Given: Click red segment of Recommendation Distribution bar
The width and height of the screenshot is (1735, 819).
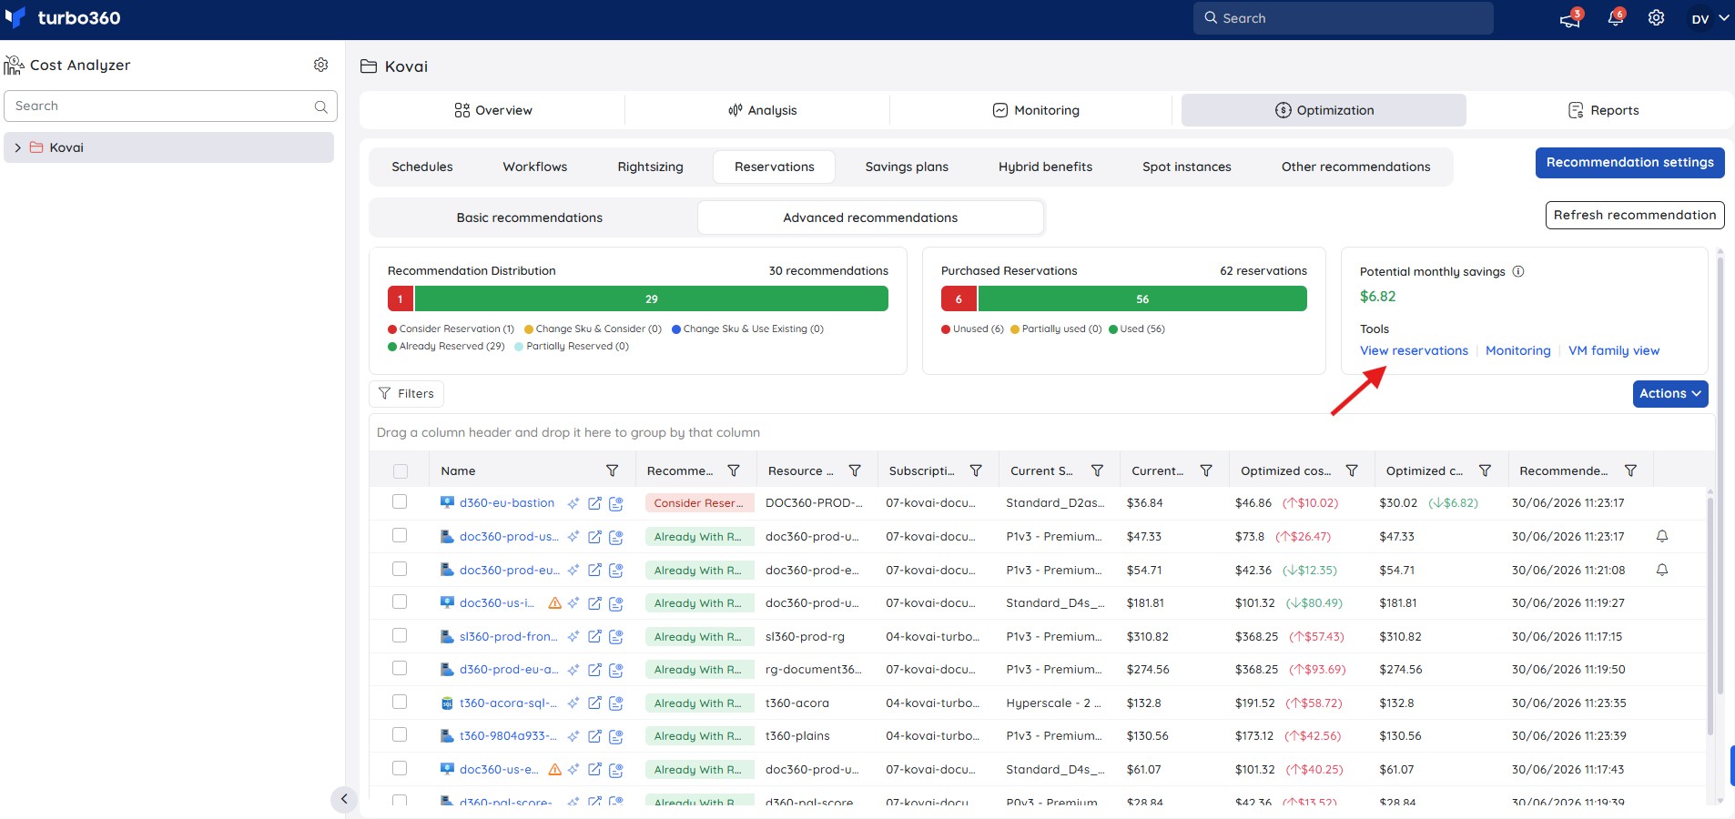Looking at the screenshot, I should click(x=401, y=298).
